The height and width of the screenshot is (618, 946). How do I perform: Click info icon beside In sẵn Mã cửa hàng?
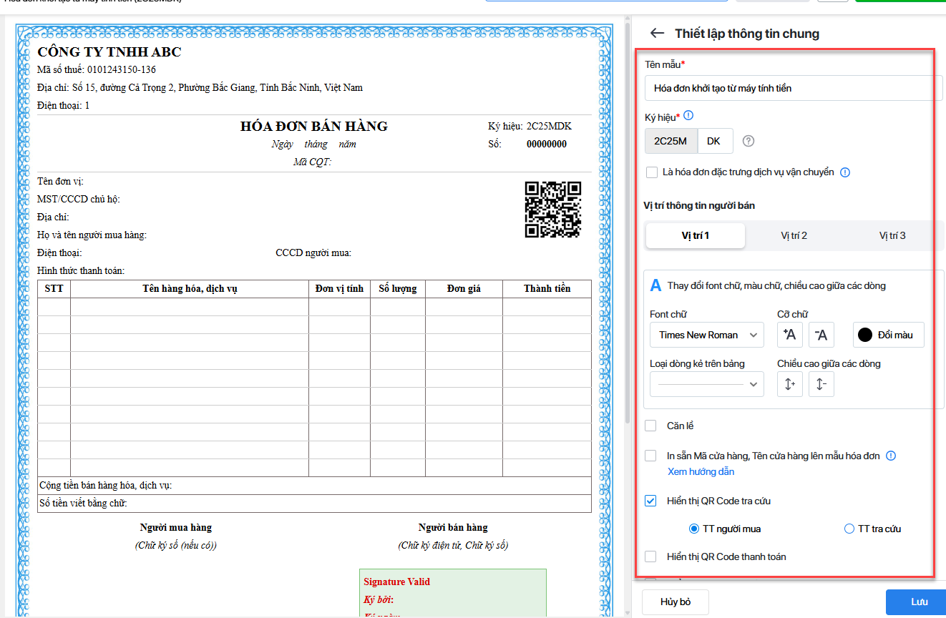click(x=891, y=456)
